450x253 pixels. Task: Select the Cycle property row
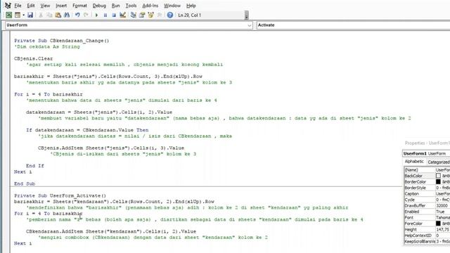[427, 200]
